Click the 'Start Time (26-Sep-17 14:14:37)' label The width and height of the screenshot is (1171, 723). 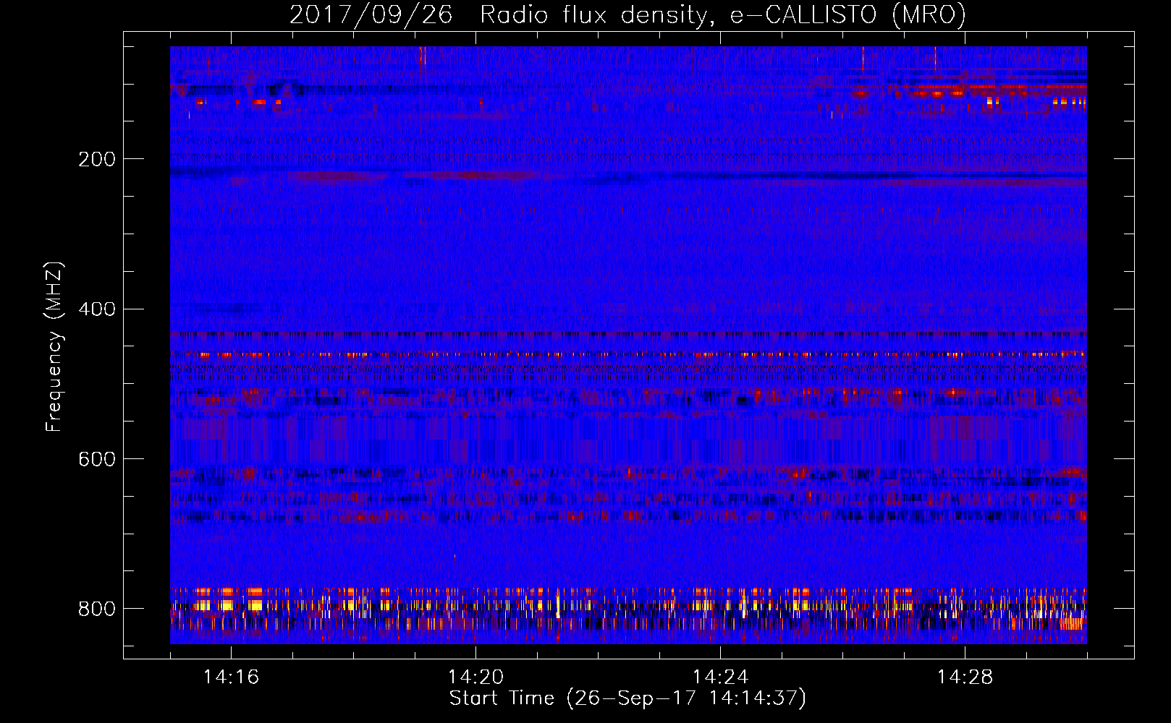(x=627, y=698)
